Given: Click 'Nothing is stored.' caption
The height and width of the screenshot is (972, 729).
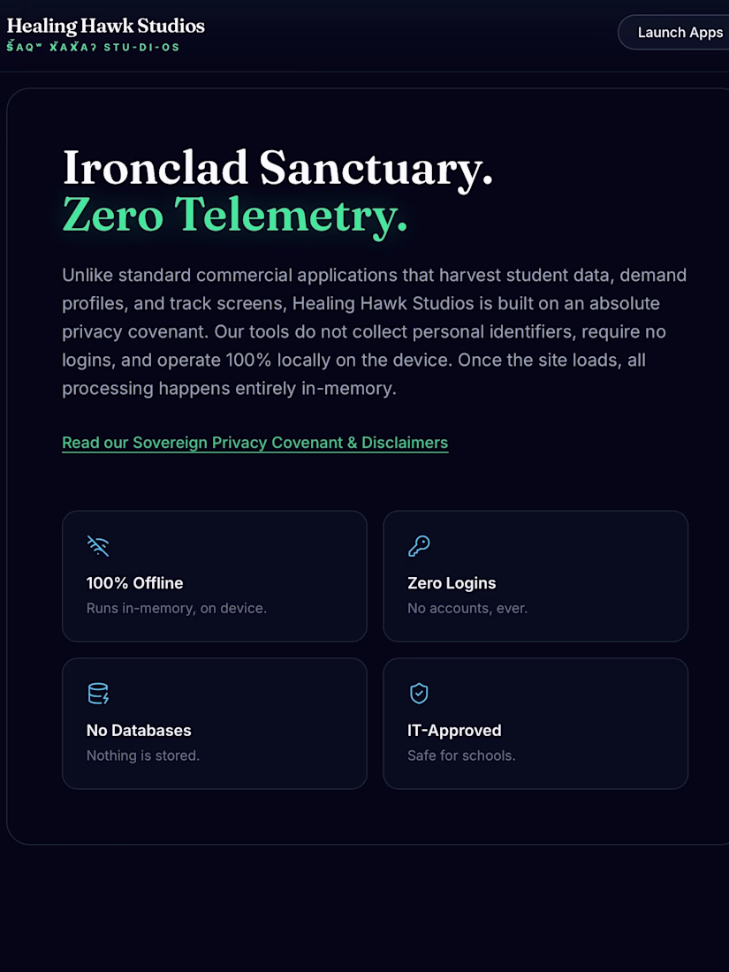Looking at the screenshot, I should (x=143, y=756).
